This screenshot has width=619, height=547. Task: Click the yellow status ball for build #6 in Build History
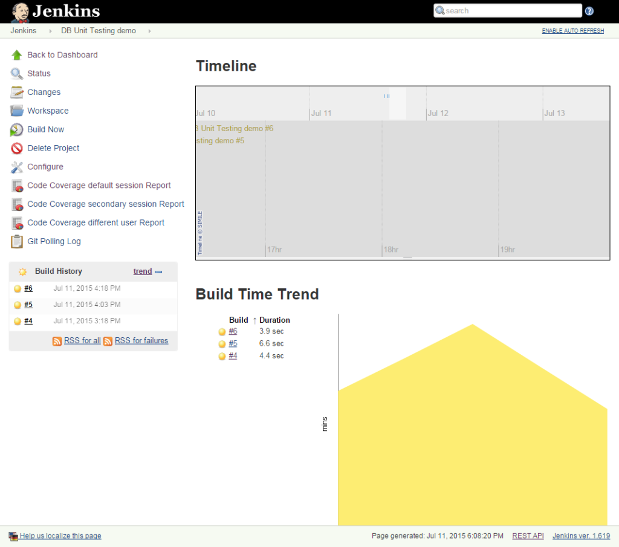click(x=18, y=288)
